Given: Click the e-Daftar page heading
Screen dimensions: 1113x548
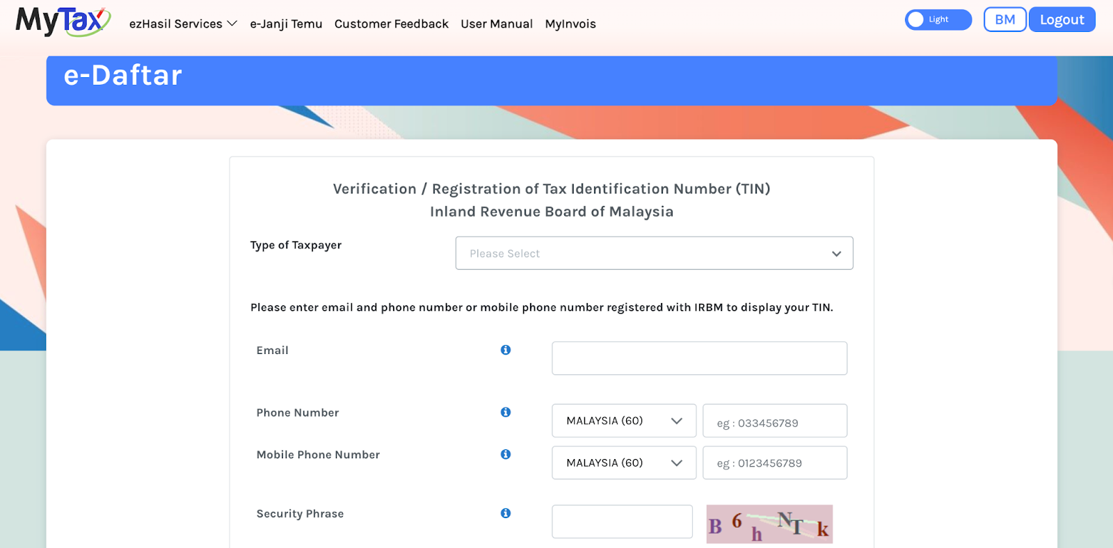Looking at the screenshot, I should 123,75.
